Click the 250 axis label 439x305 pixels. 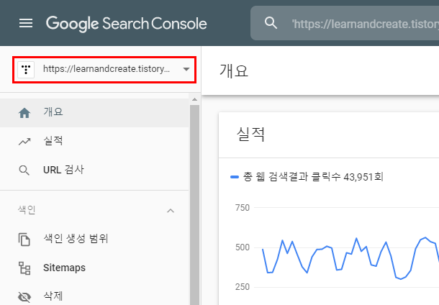(x=243, y=287)
